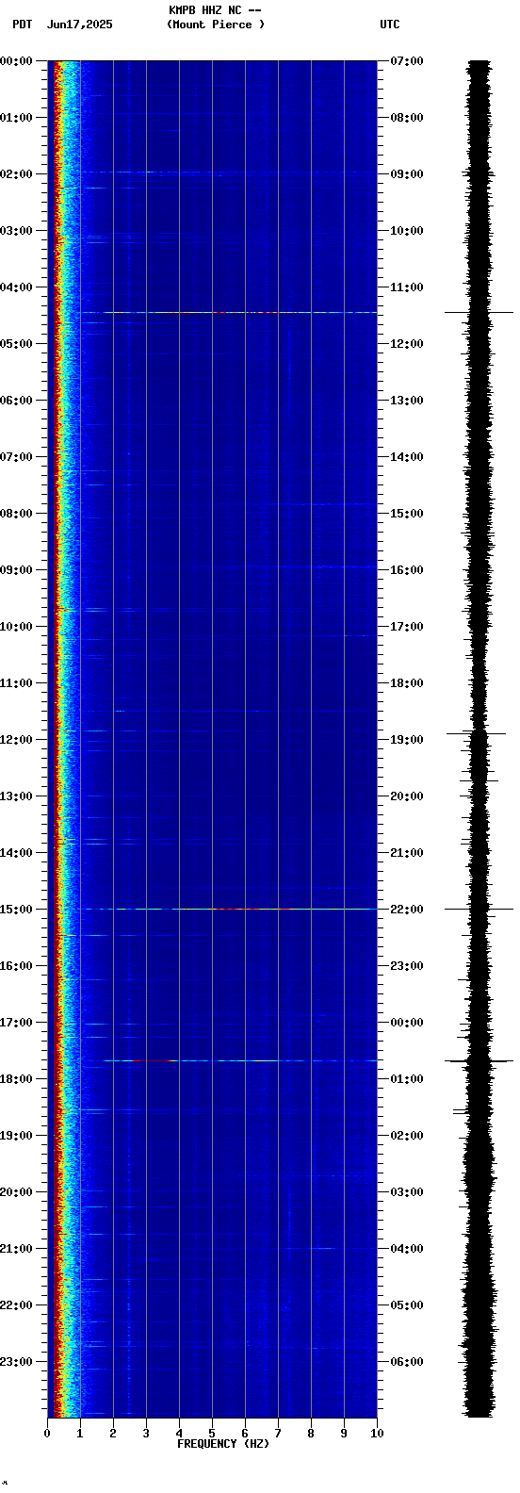Click the Mount Pierce station name

pyautogui.click(x=216, y=25)
